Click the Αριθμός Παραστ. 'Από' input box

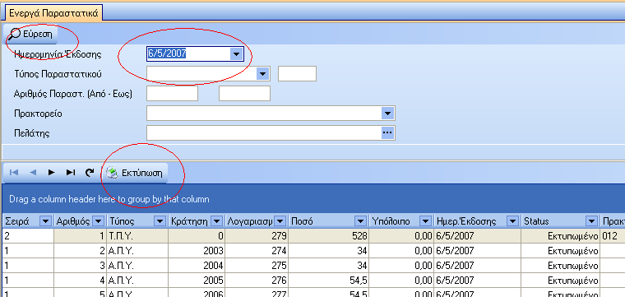[172, 94]
